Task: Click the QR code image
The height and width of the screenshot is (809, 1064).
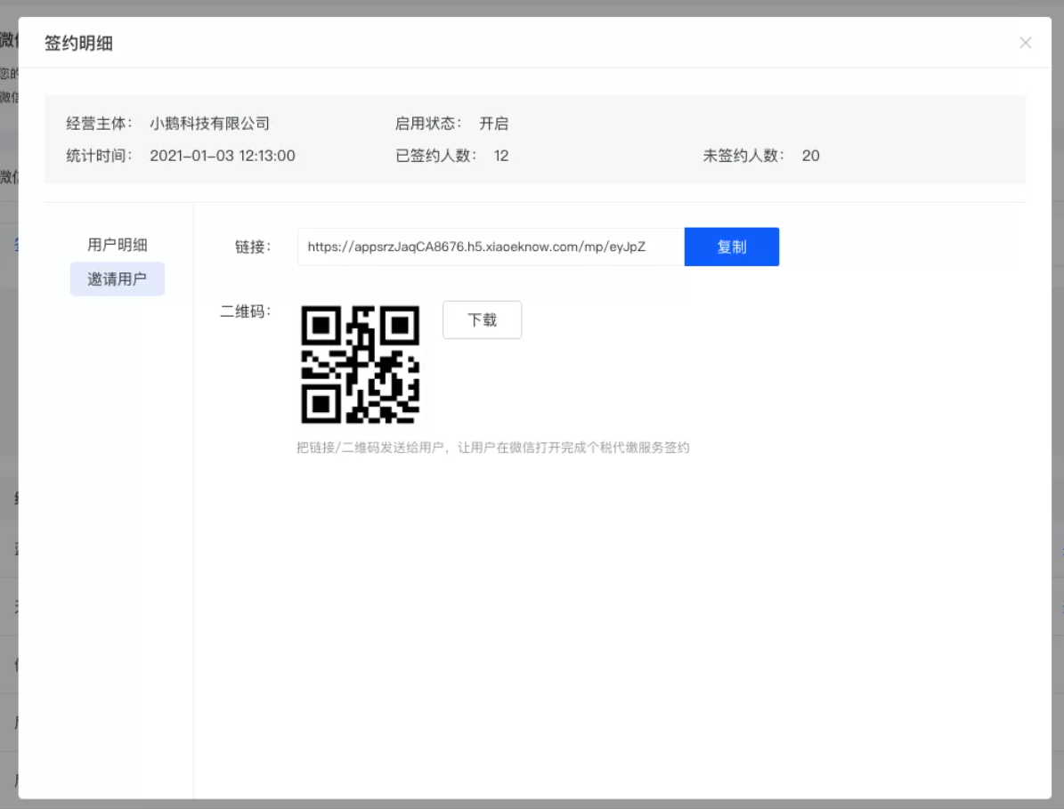Action: 361,364
